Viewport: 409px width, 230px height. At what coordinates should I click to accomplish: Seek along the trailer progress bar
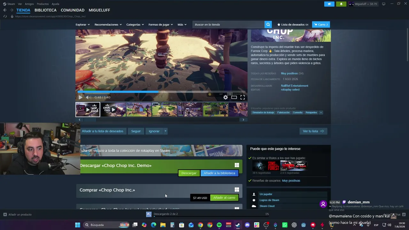pos(161,92)
